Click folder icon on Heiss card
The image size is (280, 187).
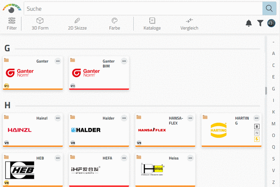tap(139, 157)
